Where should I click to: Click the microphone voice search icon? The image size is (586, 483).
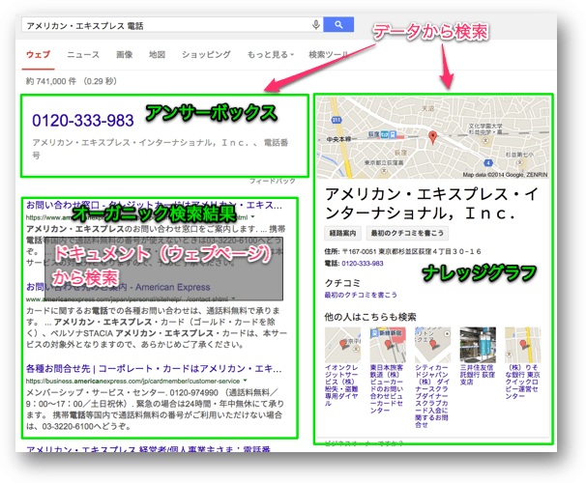point(316,25)
